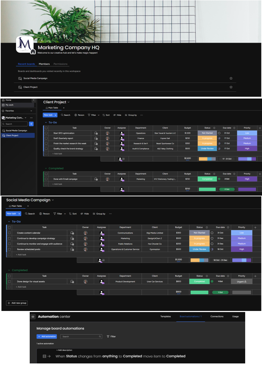Open conversation icon for Start SEO optimization task
The image size is (262, 367).
[96, 133]
